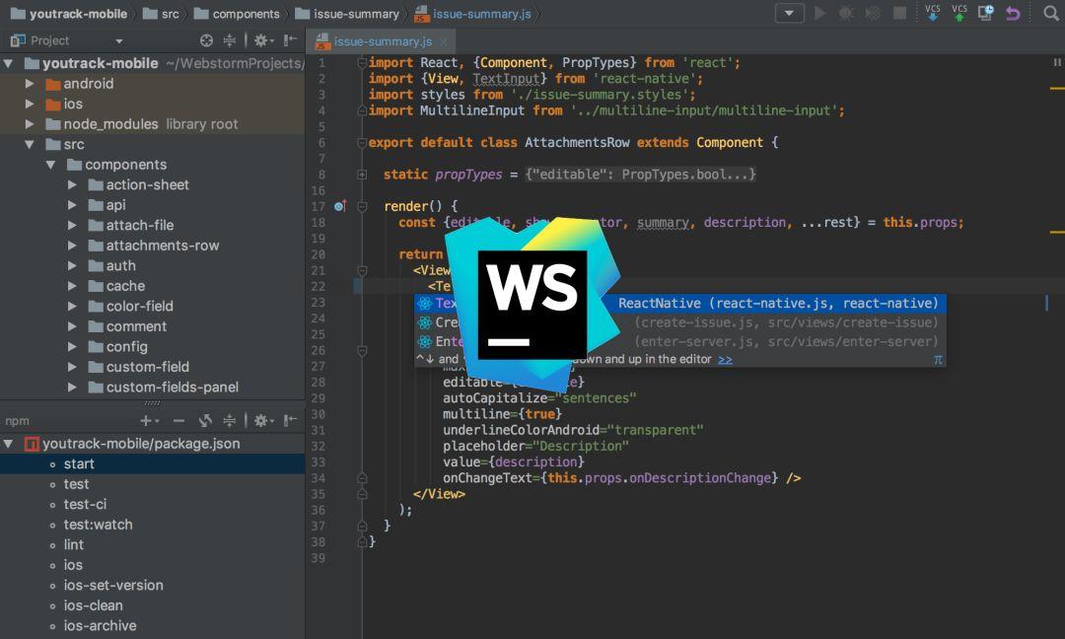Open the run configuration dropdown
Viewport: 1065px width, 639px height.
(x=789, y=13)
